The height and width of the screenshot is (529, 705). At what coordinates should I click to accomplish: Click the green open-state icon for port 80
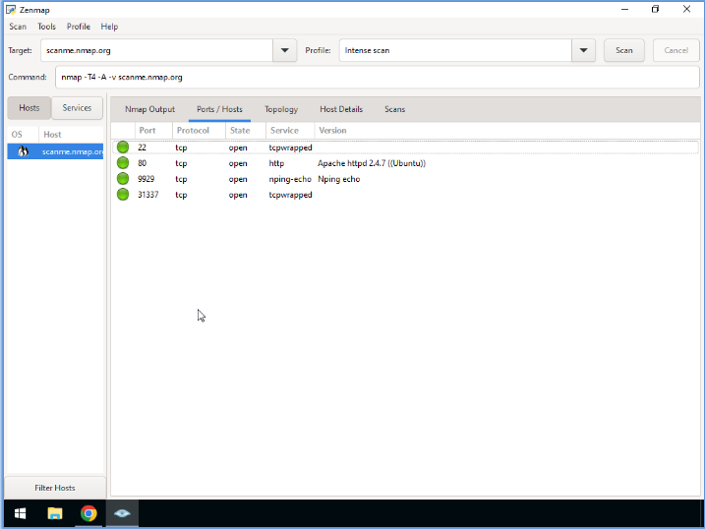[x=123, y=163]
